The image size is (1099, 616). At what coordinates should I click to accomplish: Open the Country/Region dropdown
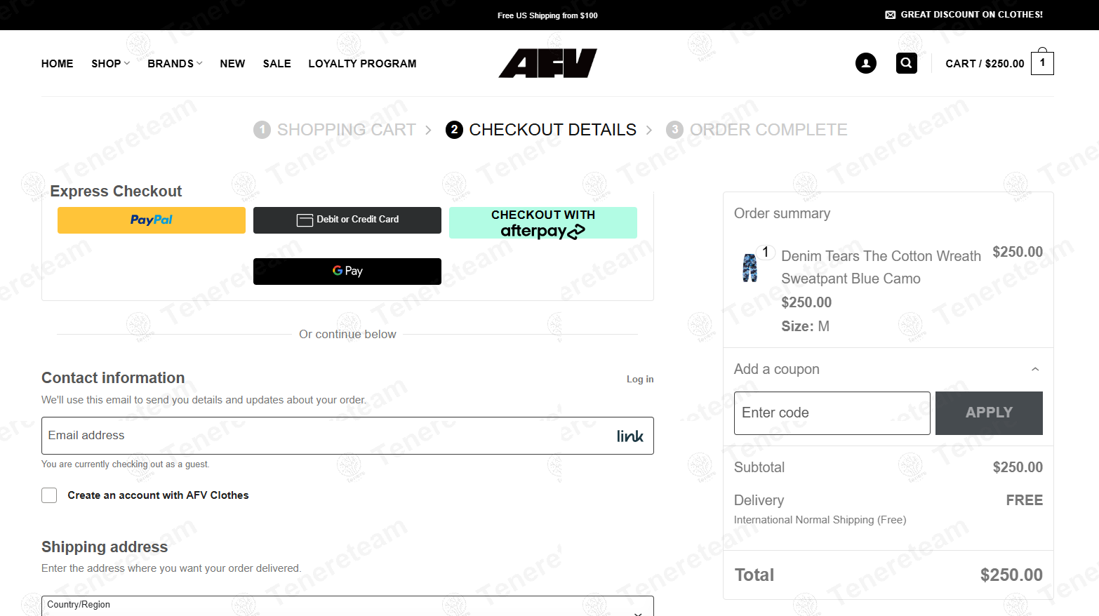click(347, 606)
